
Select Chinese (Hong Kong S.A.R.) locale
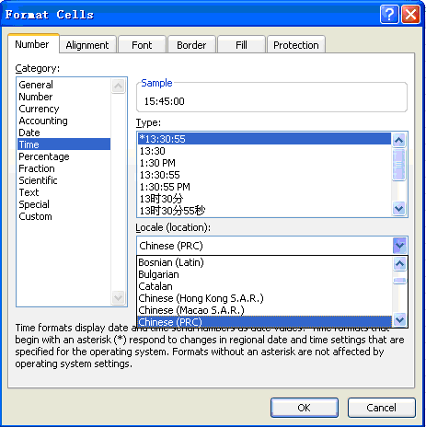pos(264,298)
